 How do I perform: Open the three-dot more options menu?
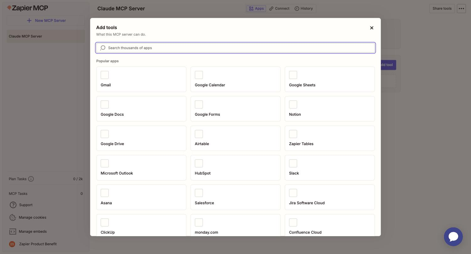pyautogui.click(x=461, y=8)
